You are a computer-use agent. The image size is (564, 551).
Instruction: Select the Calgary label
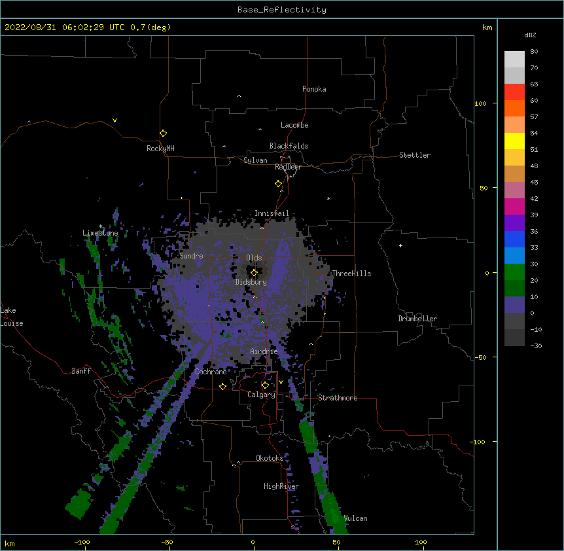261,395
